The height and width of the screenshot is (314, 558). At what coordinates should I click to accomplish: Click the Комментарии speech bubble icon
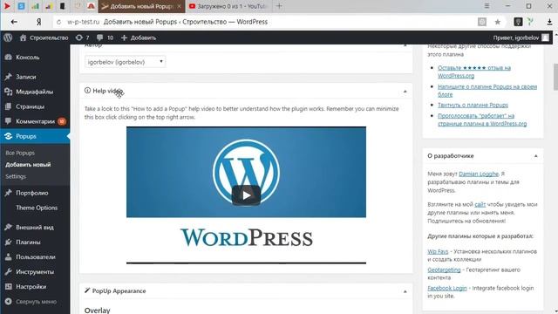[x=8, y=121]
